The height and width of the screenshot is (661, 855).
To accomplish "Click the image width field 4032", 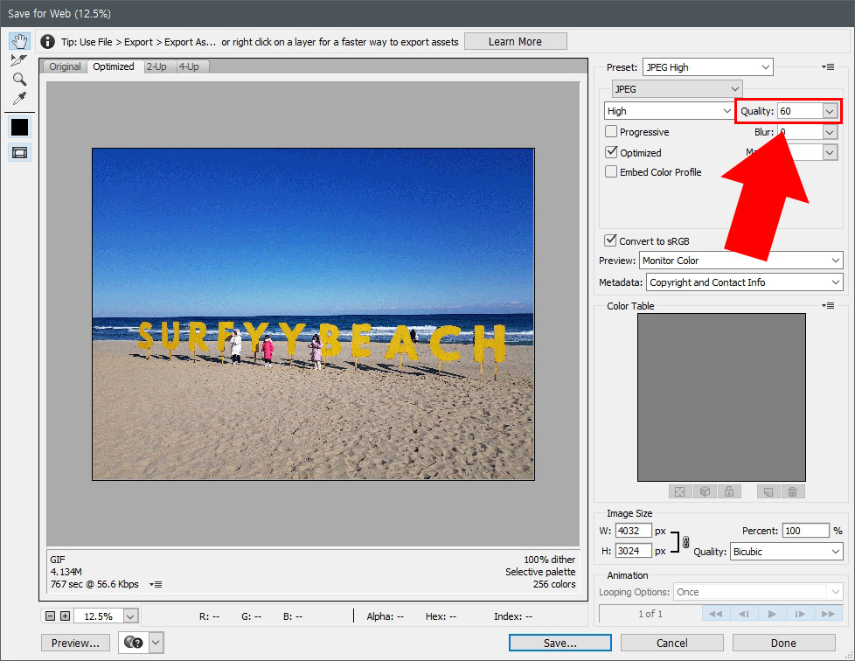I will tap(634, 530).
